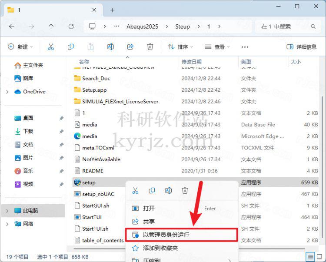
Task: Navigate to Abaqus2025 in breadcrumb
Action: pyautogui.click(x=143, y=27)
